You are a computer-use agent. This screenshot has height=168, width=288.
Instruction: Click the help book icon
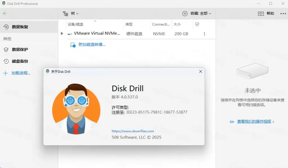[261, 13]
